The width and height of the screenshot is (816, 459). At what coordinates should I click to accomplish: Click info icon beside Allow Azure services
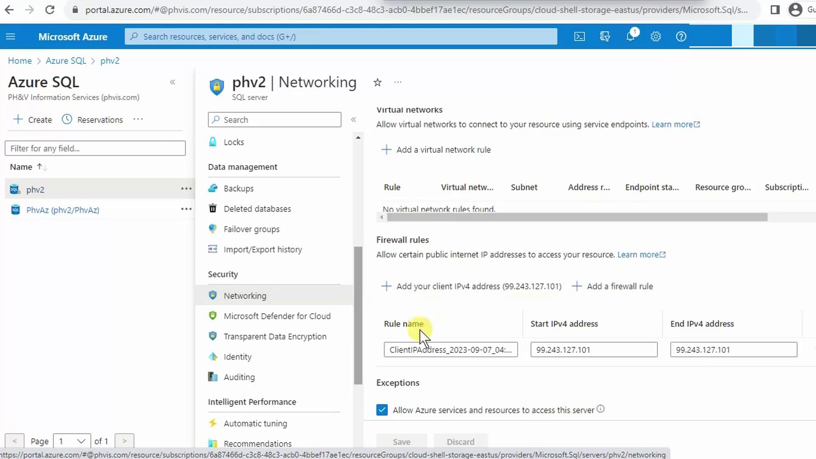[x=600, y=409]
